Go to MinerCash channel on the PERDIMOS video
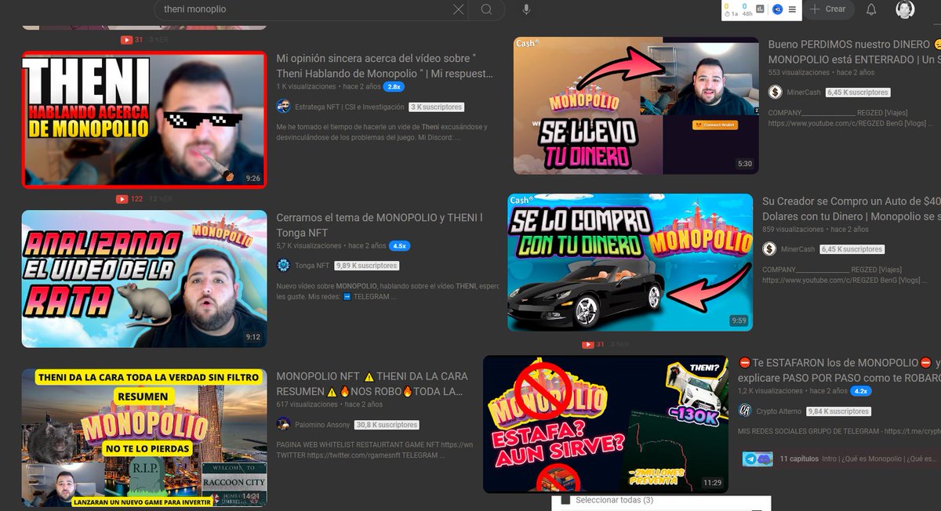Image resolution: width=941 pixels, height=511 pixels. pos(804,92)
